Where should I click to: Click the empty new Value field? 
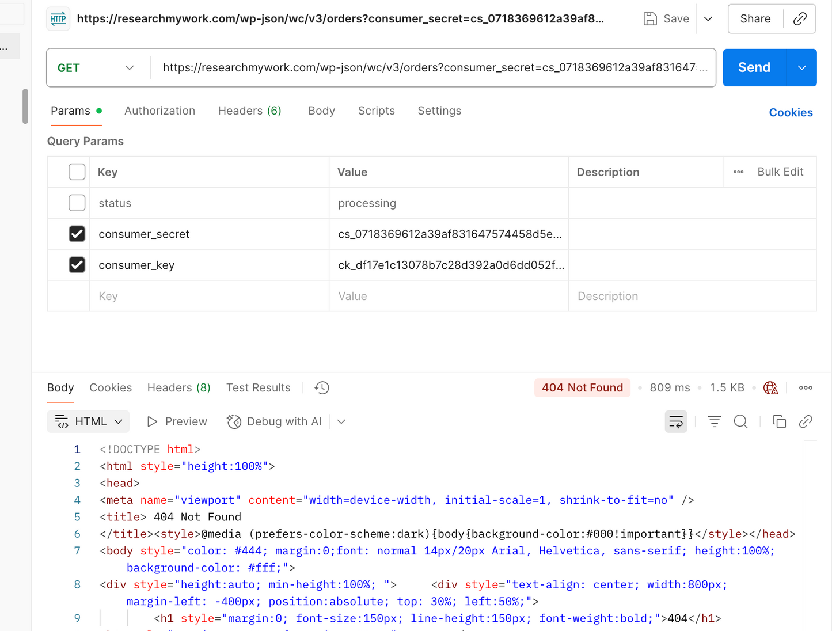(449, 297)
